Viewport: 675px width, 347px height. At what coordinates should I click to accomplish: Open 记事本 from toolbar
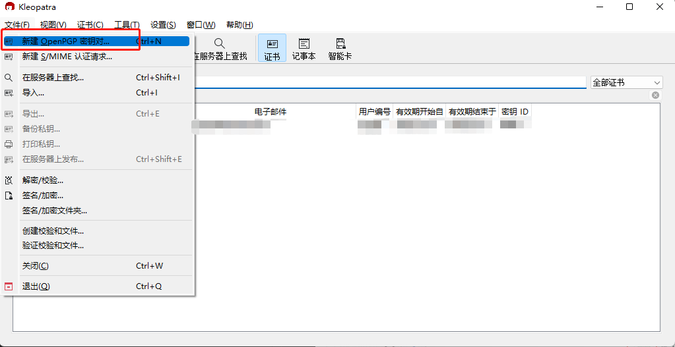(x=304, y=49)
